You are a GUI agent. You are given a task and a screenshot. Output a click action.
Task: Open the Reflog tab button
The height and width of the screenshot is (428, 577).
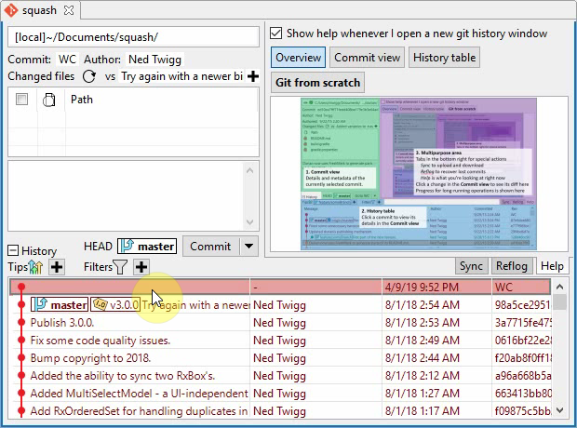(x=512, y=266)
